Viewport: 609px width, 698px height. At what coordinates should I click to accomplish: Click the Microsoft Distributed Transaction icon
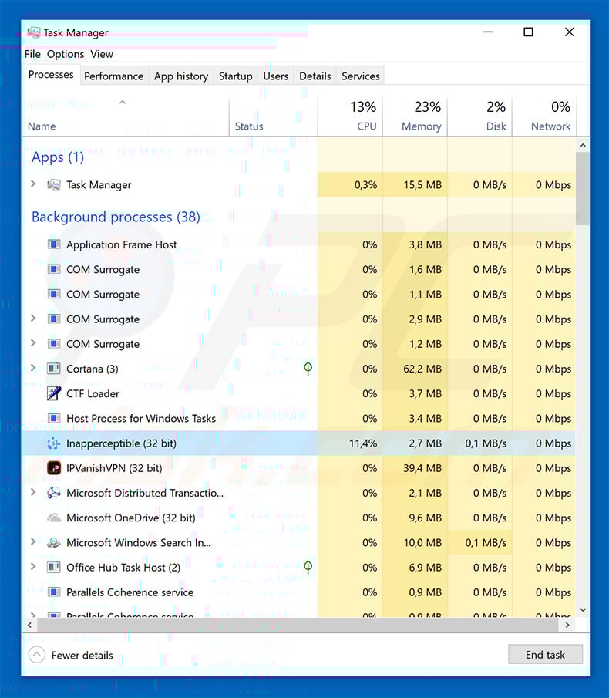pos(54,493)
